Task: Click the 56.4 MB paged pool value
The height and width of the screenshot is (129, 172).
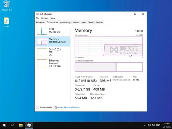Action: [81, 98]
